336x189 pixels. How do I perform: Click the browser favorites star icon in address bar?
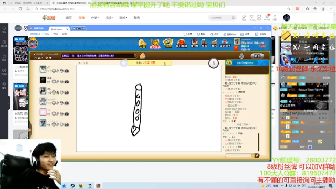289,9
